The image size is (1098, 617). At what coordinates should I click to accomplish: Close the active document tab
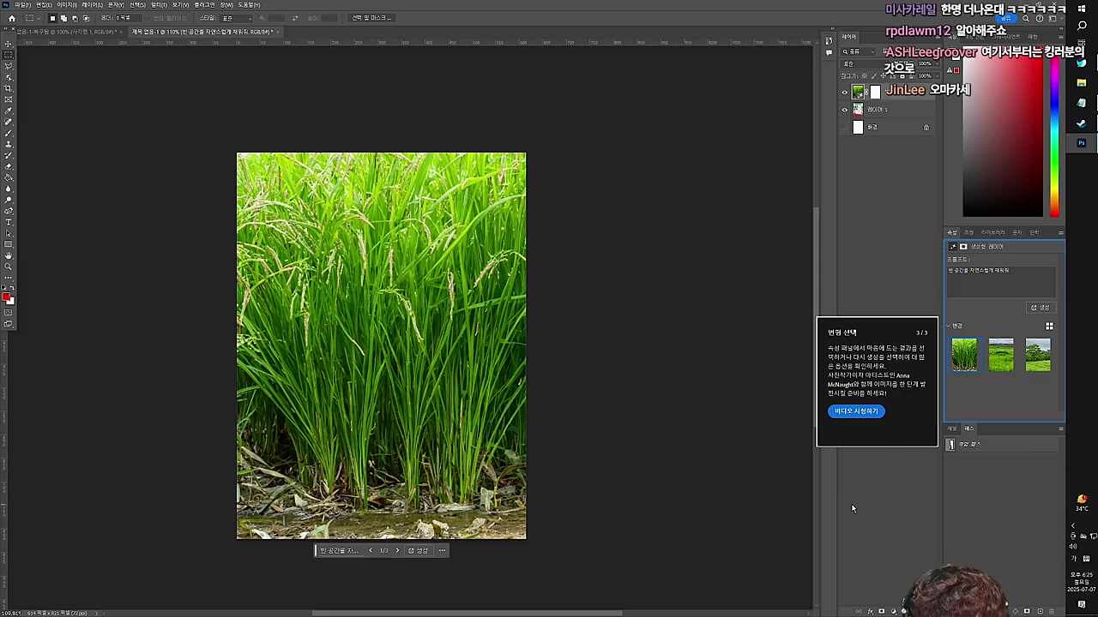pos(277,32)
